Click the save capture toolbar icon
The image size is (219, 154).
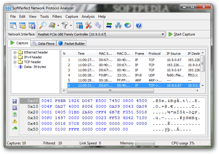coord(32,26)
